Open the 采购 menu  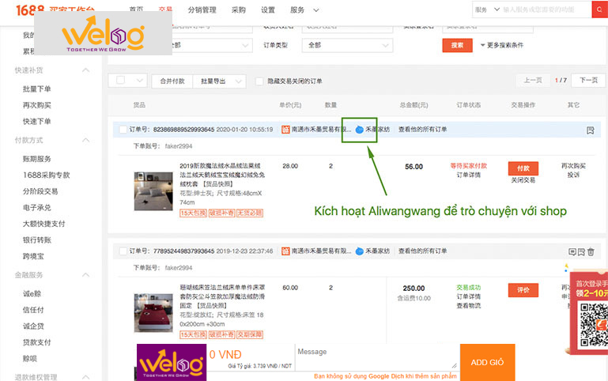239,10
